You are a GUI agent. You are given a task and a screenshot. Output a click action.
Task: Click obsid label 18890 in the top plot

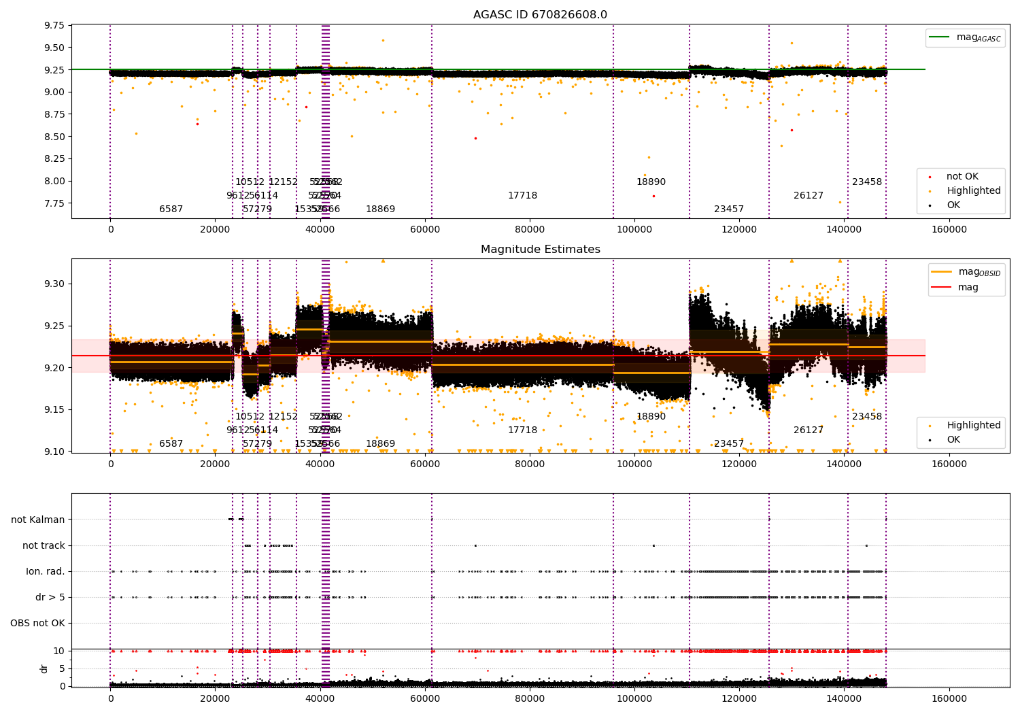coord(651,182)
